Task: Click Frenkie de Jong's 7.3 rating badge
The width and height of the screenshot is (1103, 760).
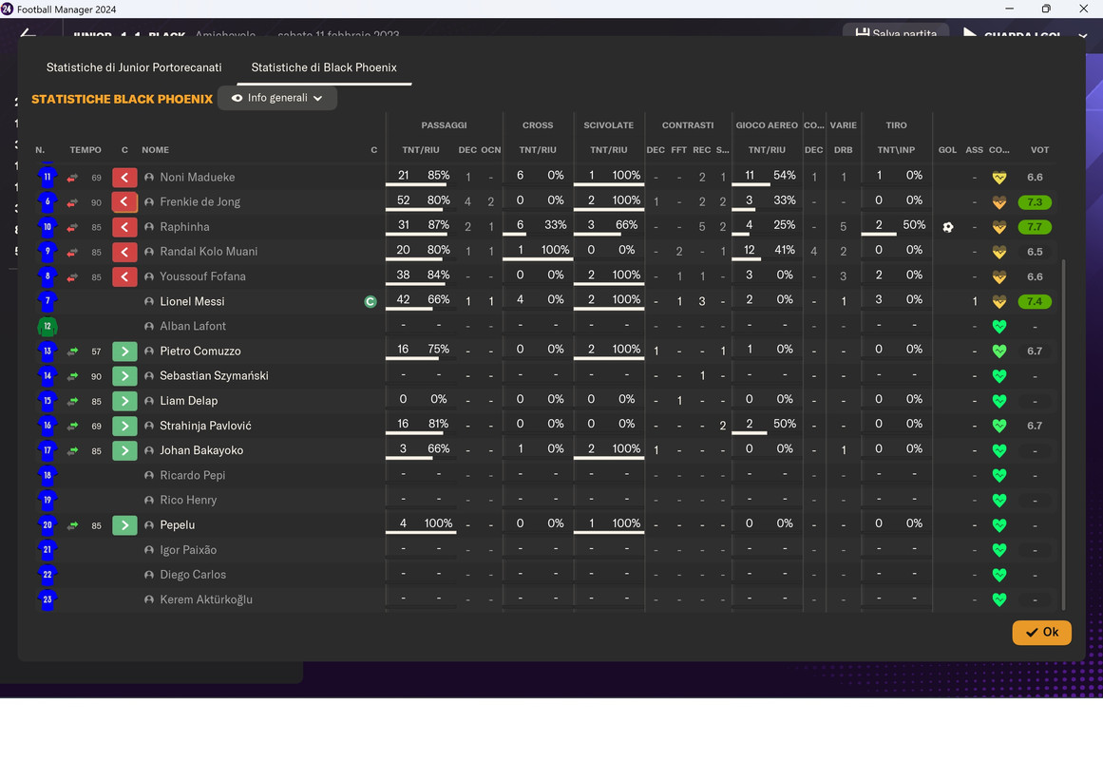Action: point(1035,202)
